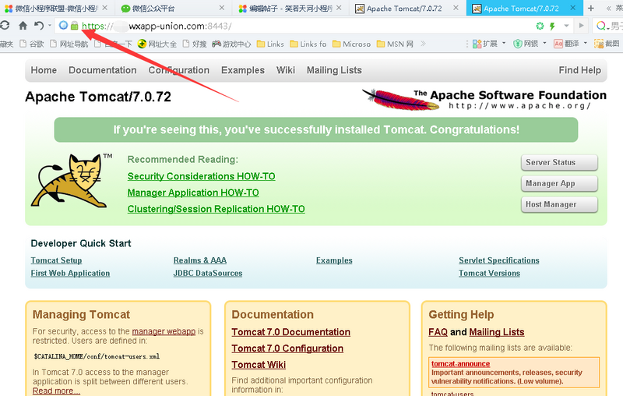Open Home in Tomcat nav bar
Screen dimensions: 623x396
pos(44,70)
